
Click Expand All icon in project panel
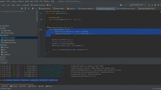[x=25, y=8]
